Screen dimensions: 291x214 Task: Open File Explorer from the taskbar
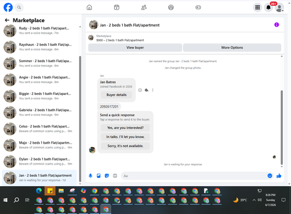tap(61, 191)
